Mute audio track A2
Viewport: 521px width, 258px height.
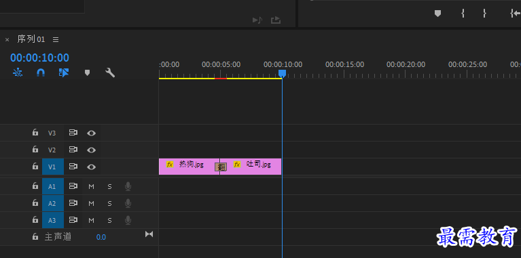pyautogui.click(x=92, y=203)
